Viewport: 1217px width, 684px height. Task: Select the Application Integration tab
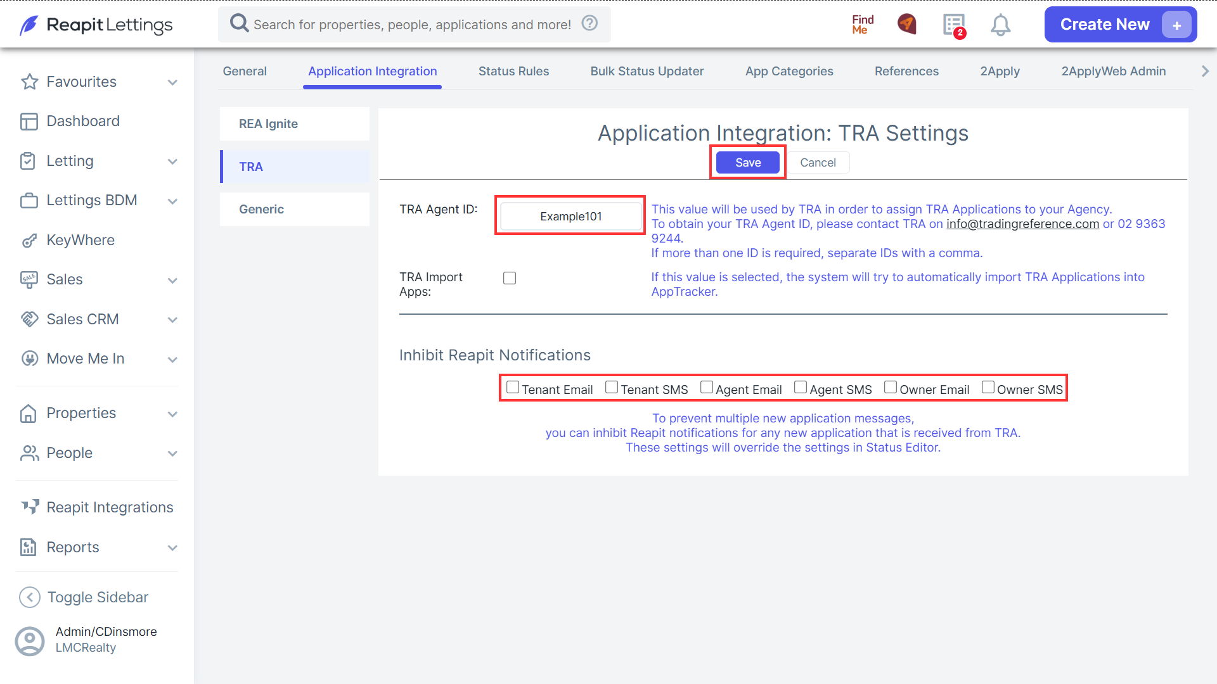pyautogui.click(x=373, y=72)
